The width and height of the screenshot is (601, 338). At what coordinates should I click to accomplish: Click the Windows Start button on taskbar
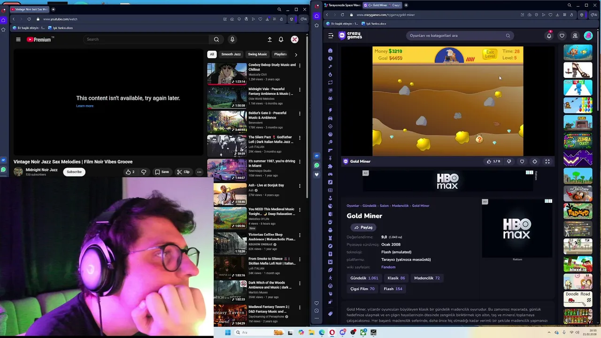point(228,332)
